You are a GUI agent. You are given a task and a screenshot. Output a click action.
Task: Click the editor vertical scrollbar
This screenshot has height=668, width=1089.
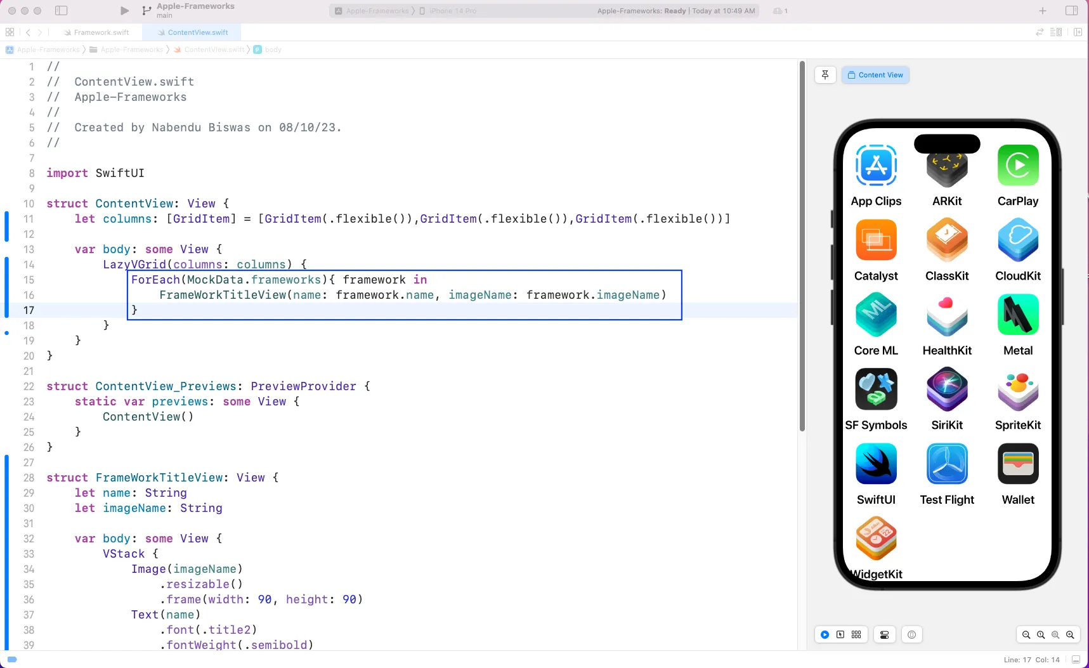click(802, 247)
